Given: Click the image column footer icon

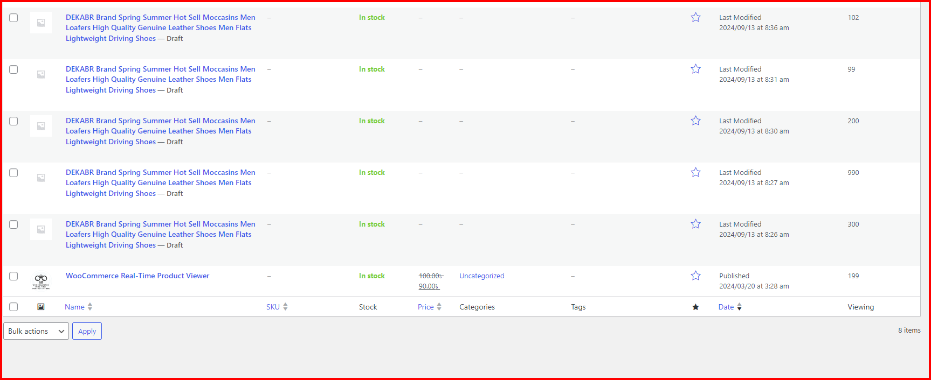Looking at the screenshot, I should [41, 307].
